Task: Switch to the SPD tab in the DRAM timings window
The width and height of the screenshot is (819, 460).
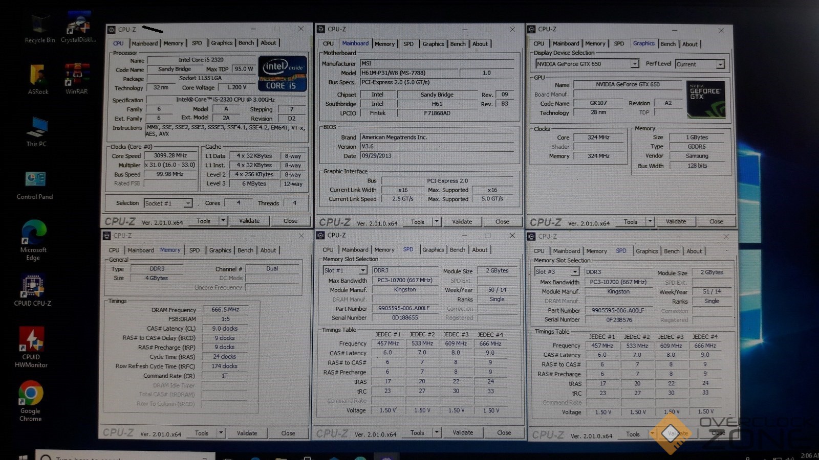Action: pos(195,250)
